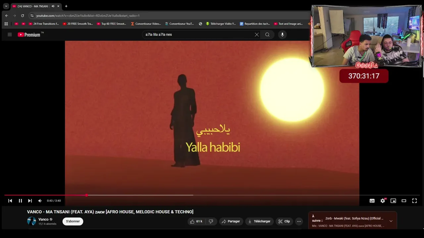Click the 'Yalla habibi' lyric in the video
The image size is (424, 238).
(213, 147)
